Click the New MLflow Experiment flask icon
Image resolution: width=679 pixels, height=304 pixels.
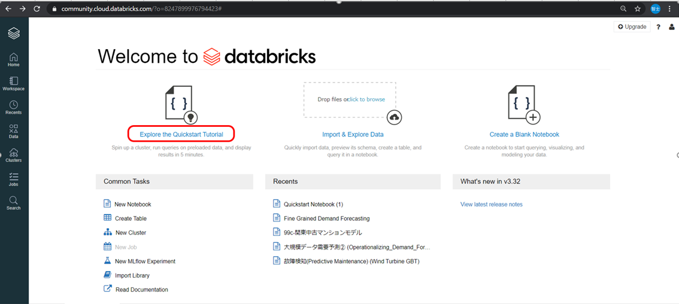click(107, 261)
